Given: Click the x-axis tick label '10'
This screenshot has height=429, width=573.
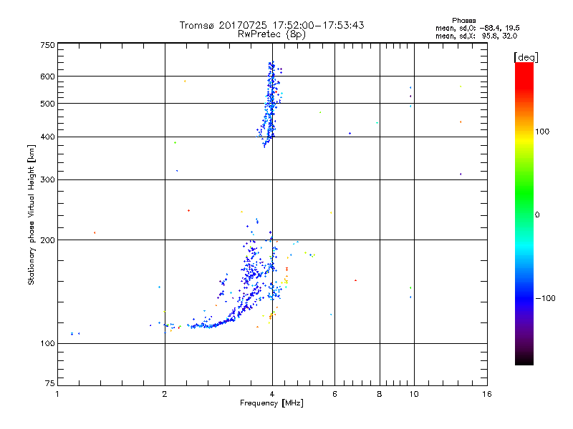Looking at the screenshot, I should point(414,394).
